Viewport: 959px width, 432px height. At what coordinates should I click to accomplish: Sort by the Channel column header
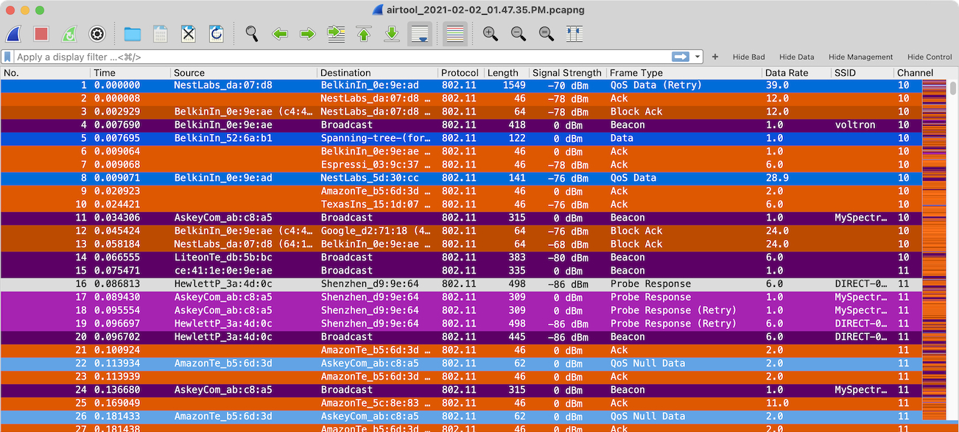(x=915, y=73)
